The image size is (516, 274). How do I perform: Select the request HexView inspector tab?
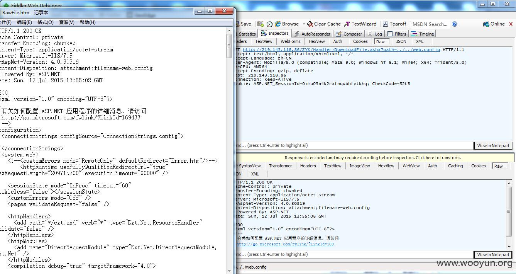point(316,41)
